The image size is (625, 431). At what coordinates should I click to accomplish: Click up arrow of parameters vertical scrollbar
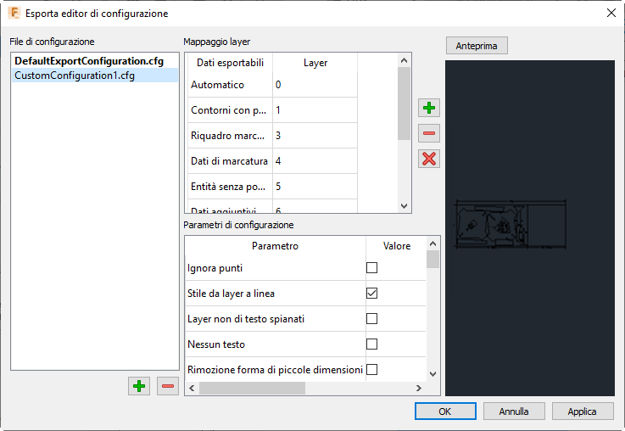pyautogui.click(x=432, y=243)
